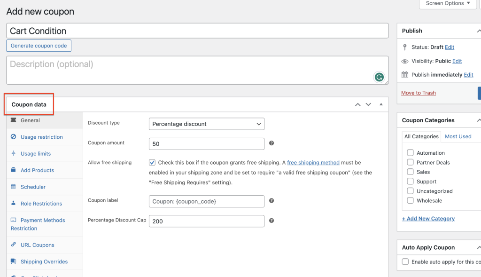Screen dimensions: 481x277
Task: Click the General tab ticket icon
Action: [x=14, y=120]
